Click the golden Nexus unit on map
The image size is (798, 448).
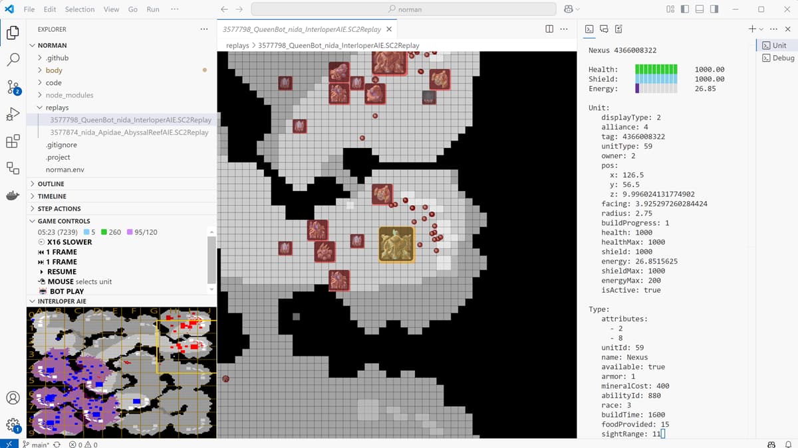[x=396, y=244]
